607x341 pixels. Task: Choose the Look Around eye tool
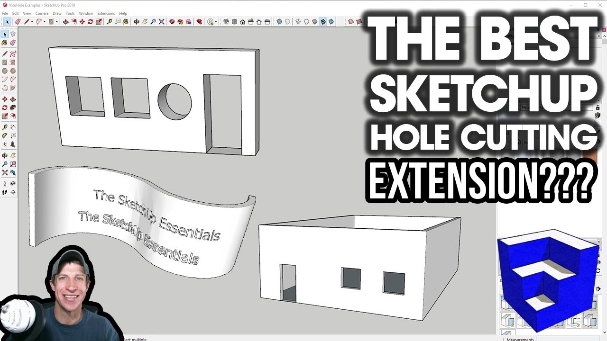coord(13,183)
